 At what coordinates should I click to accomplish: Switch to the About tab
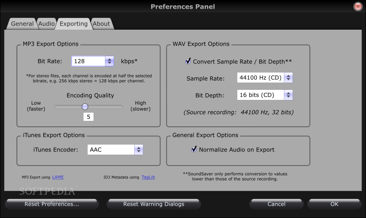point(101,24)
